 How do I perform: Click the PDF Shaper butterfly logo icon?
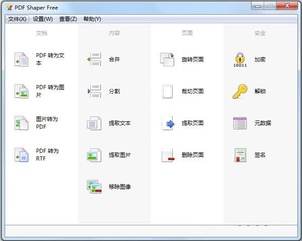click(9, 8)
